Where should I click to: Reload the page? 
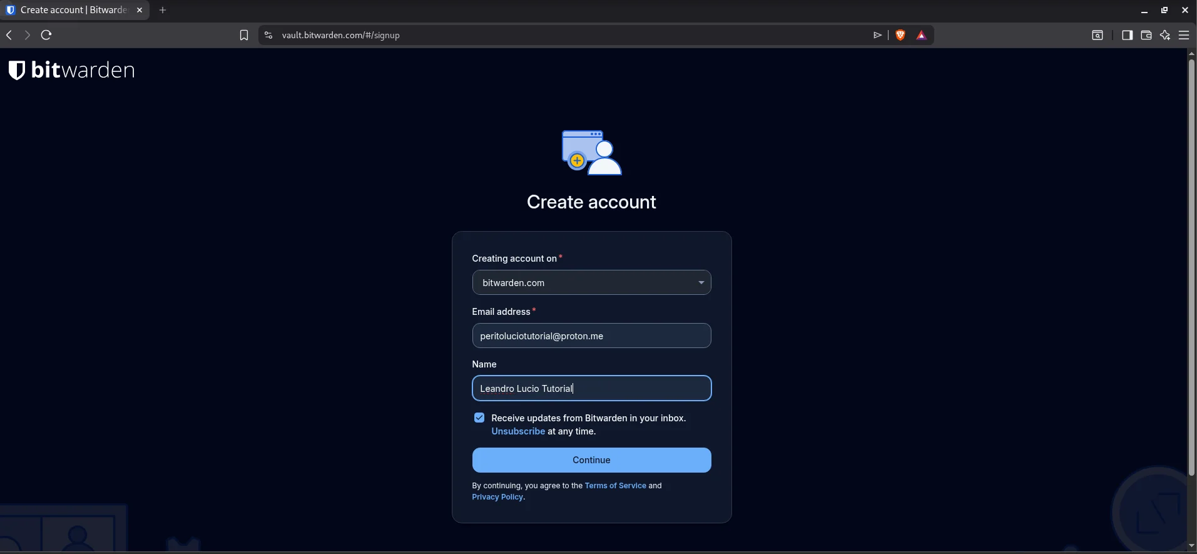click(x=46, y=35)
